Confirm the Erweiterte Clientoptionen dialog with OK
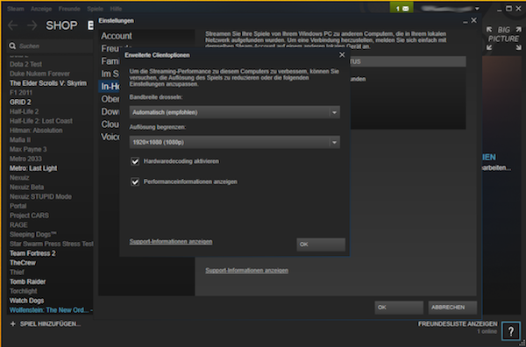The image size is (526, 347). (321, 244)
